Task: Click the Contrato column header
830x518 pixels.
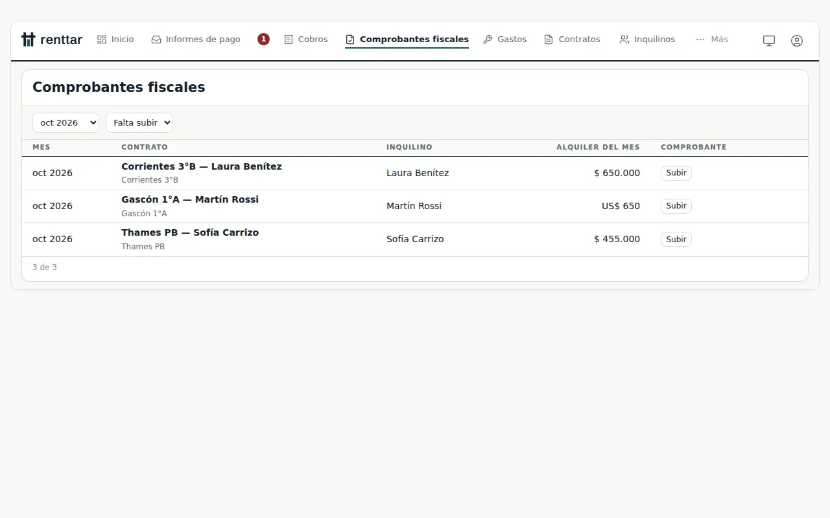Action: click(x=145, y=147)
